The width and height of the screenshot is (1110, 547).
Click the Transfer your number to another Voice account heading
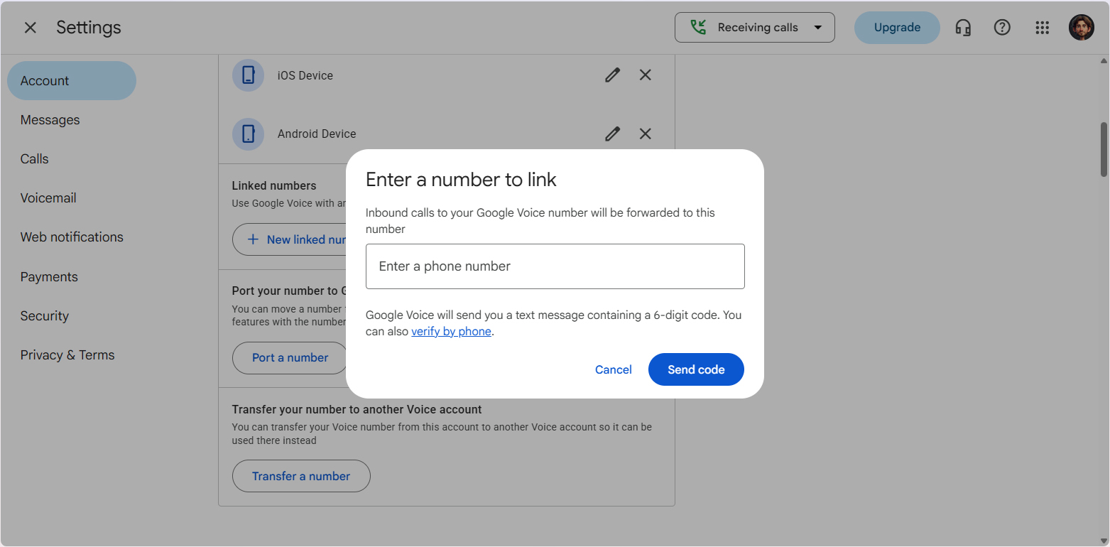[357, 409]
